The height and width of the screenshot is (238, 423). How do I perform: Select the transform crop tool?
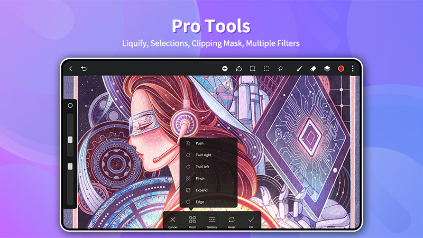point(253,69)
